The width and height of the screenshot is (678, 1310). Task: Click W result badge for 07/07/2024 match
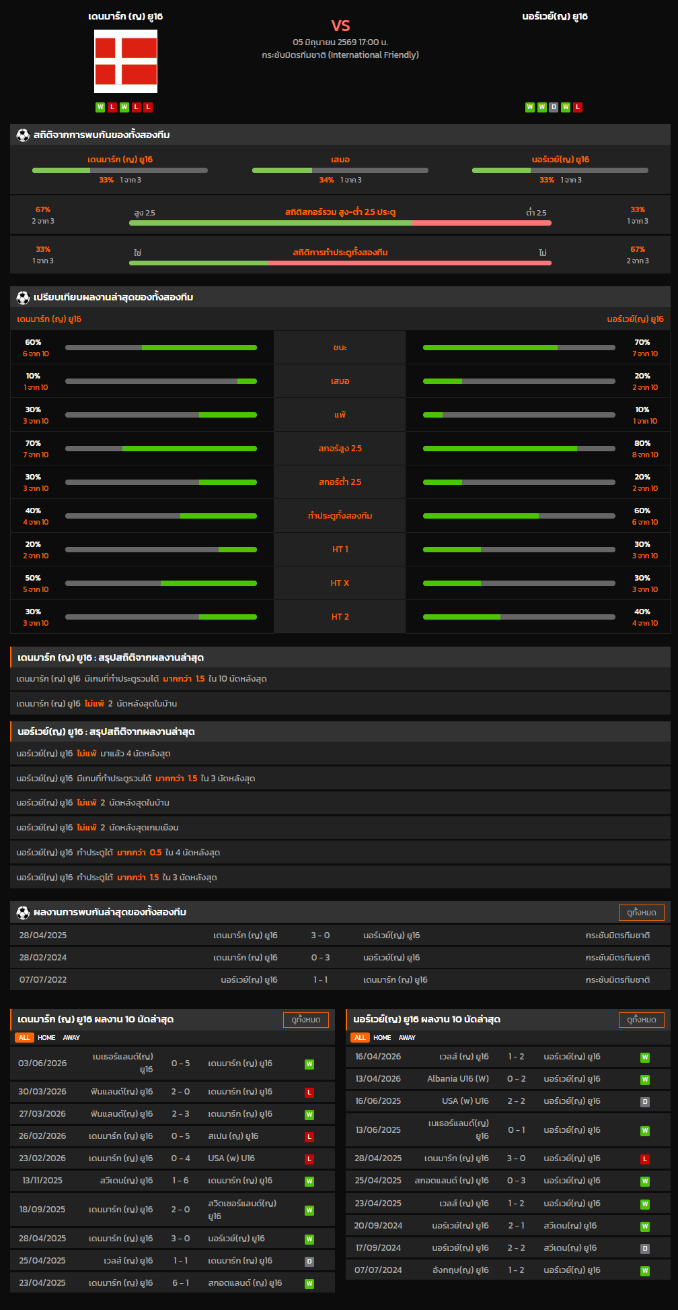click(x=645, y=1271)
